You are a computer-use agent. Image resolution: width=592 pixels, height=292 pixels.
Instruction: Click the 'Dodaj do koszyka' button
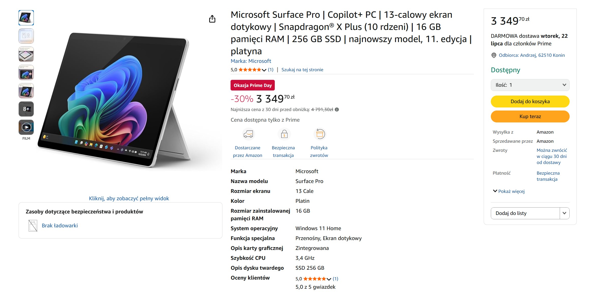tap(530, 101)
